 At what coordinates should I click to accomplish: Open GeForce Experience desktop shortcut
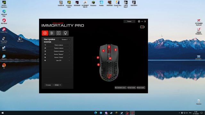(x=4, y=4)
